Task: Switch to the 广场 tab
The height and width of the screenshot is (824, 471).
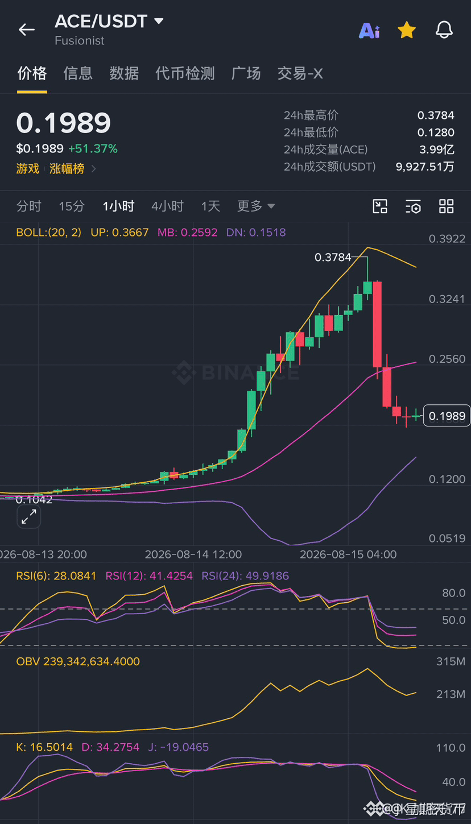Action: click(246, 73)
